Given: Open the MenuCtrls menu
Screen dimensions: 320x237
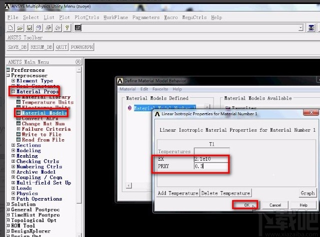Looking at the screenshot, I should pyautogui.click(x=194, y=17).
